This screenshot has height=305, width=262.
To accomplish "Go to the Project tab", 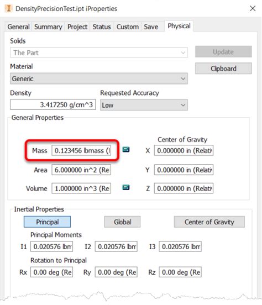I will click(x=77, y=27).
